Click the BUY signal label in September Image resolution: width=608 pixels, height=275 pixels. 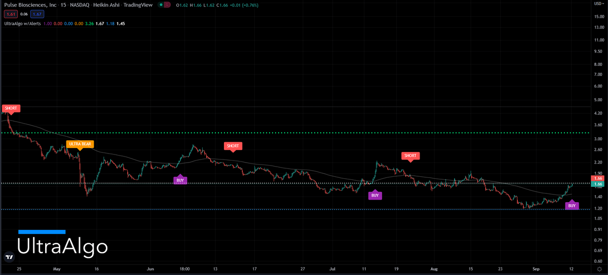(572, 206)
